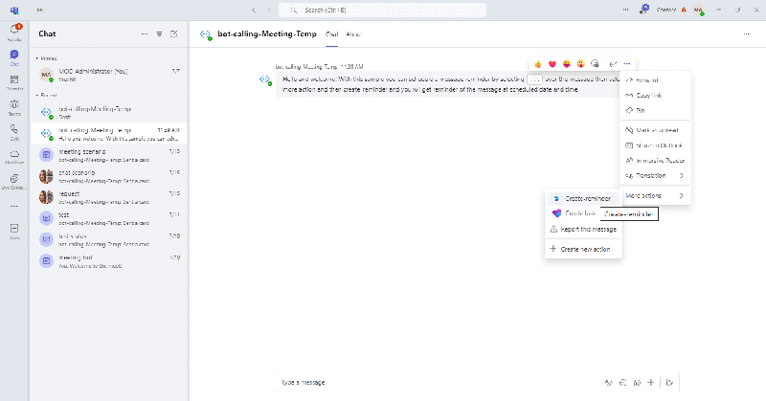
Task: Click the message more options ellipsis
Action: click(627, 64)
